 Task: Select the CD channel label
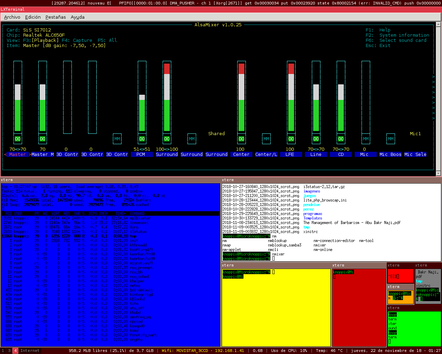(341, 155)
